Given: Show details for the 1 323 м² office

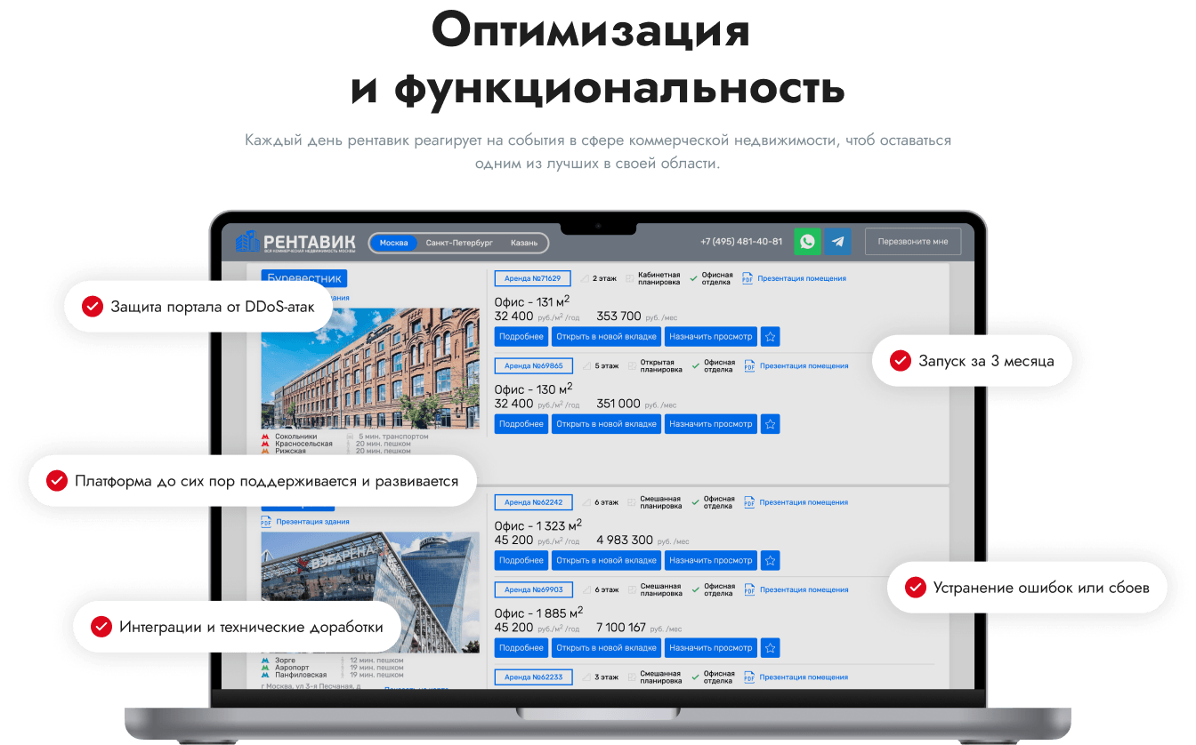Looking at the screenshot, I should 521,561.
